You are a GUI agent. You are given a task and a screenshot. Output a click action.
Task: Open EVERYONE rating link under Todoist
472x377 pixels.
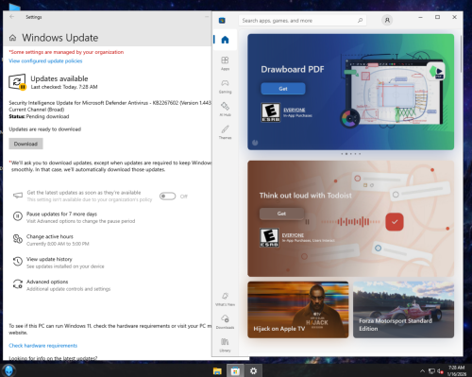(293, 235)
